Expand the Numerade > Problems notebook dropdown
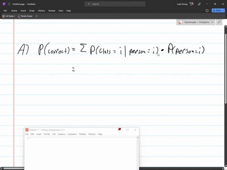Viewport: 227px width, 170px height. (212, 22)
